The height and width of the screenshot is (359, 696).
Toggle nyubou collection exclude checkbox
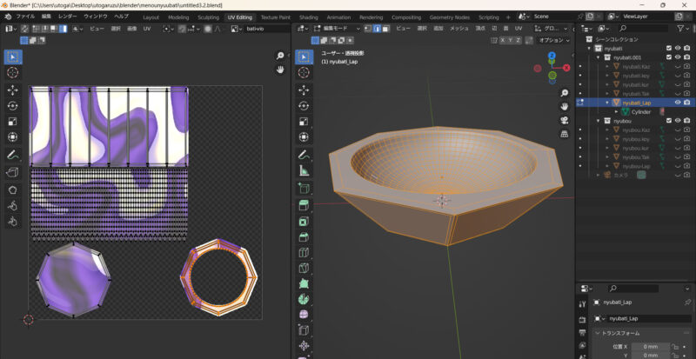click(669, 121)
